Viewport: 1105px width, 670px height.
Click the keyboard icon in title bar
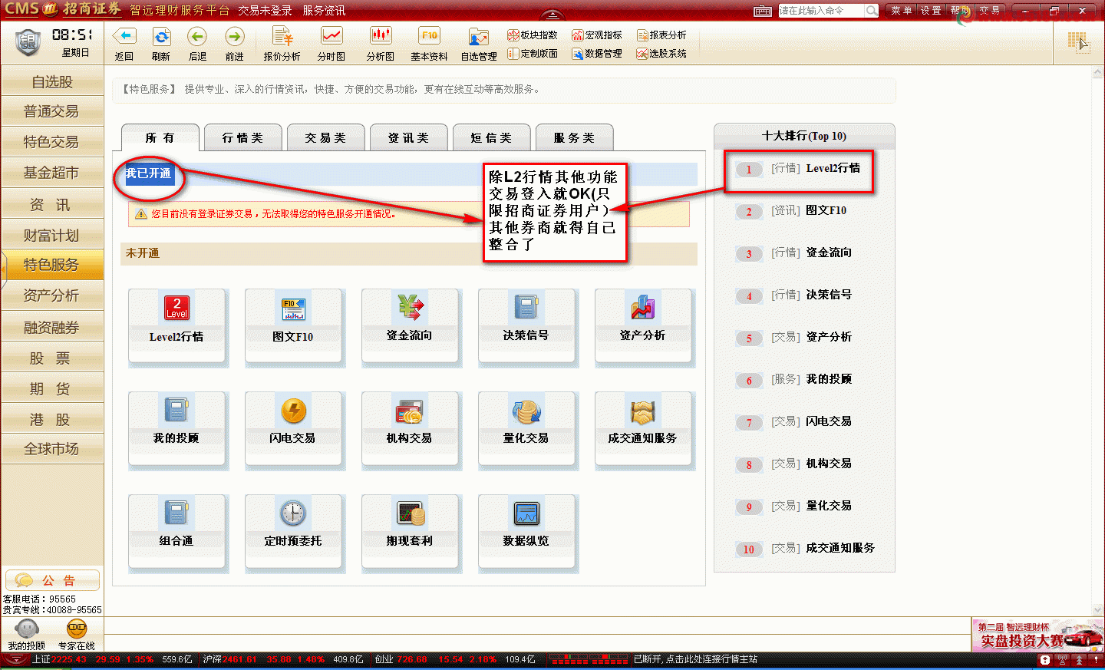(x=763, y=11)
